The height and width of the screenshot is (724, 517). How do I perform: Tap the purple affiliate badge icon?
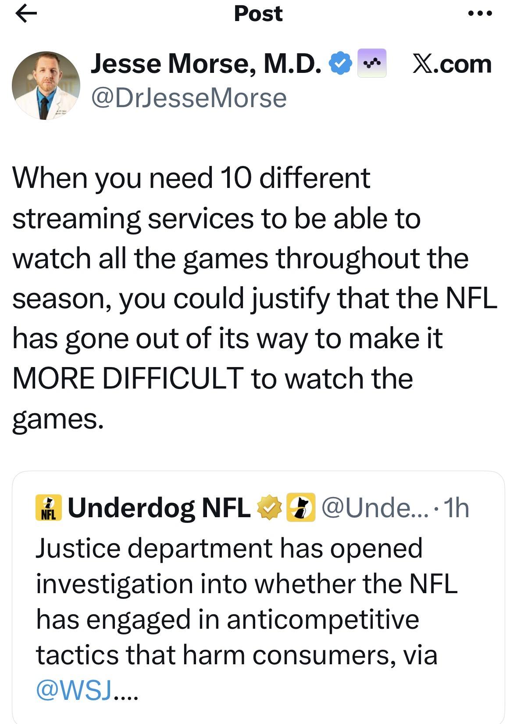(x=372, y=64)
